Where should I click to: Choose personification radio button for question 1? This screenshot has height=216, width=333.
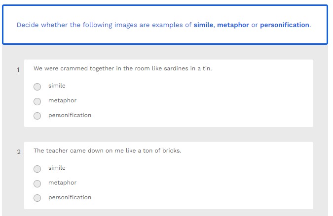tap(37, 116)
